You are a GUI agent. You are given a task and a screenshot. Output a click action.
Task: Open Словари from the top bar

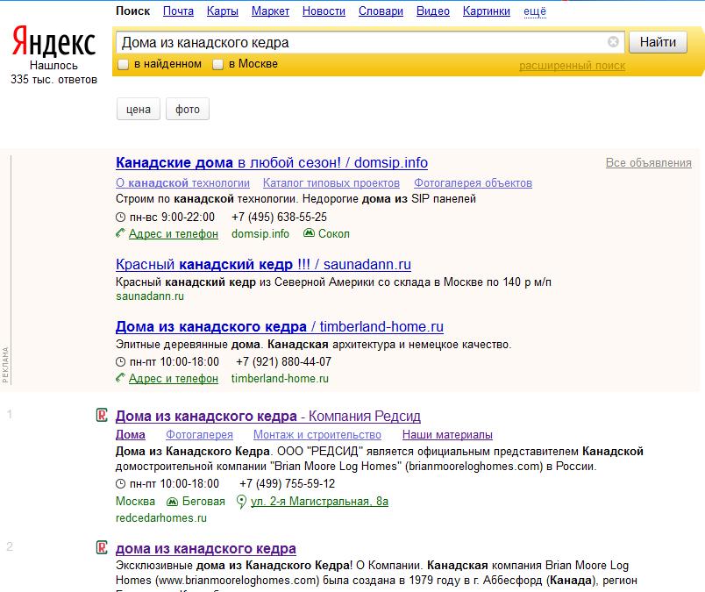(381, 11)
